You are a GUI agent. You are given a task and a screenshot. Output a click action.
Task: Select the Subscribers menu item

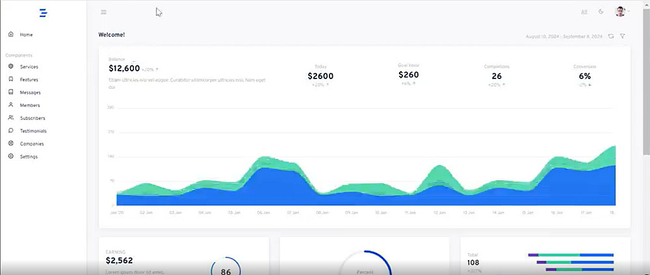32,118
